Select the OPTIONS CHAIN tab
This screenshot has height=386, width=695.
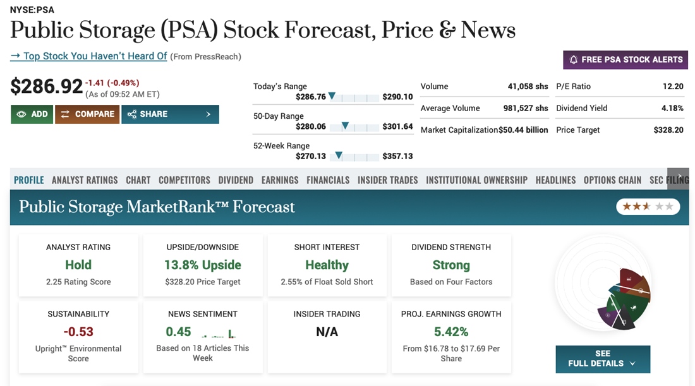(x=612, y=180)
